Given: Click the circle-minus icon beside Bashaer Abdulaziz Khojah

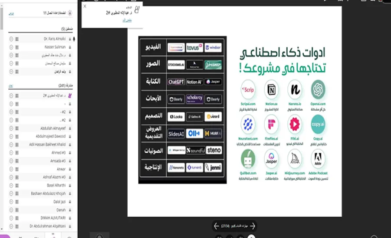Looking at the screenshot, I should click(x=11, y=193).
